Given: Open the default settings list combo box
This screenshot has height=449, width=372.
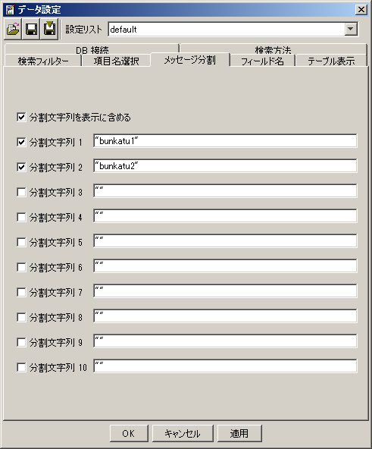Looking at the screenshot, I should (233, 29).
